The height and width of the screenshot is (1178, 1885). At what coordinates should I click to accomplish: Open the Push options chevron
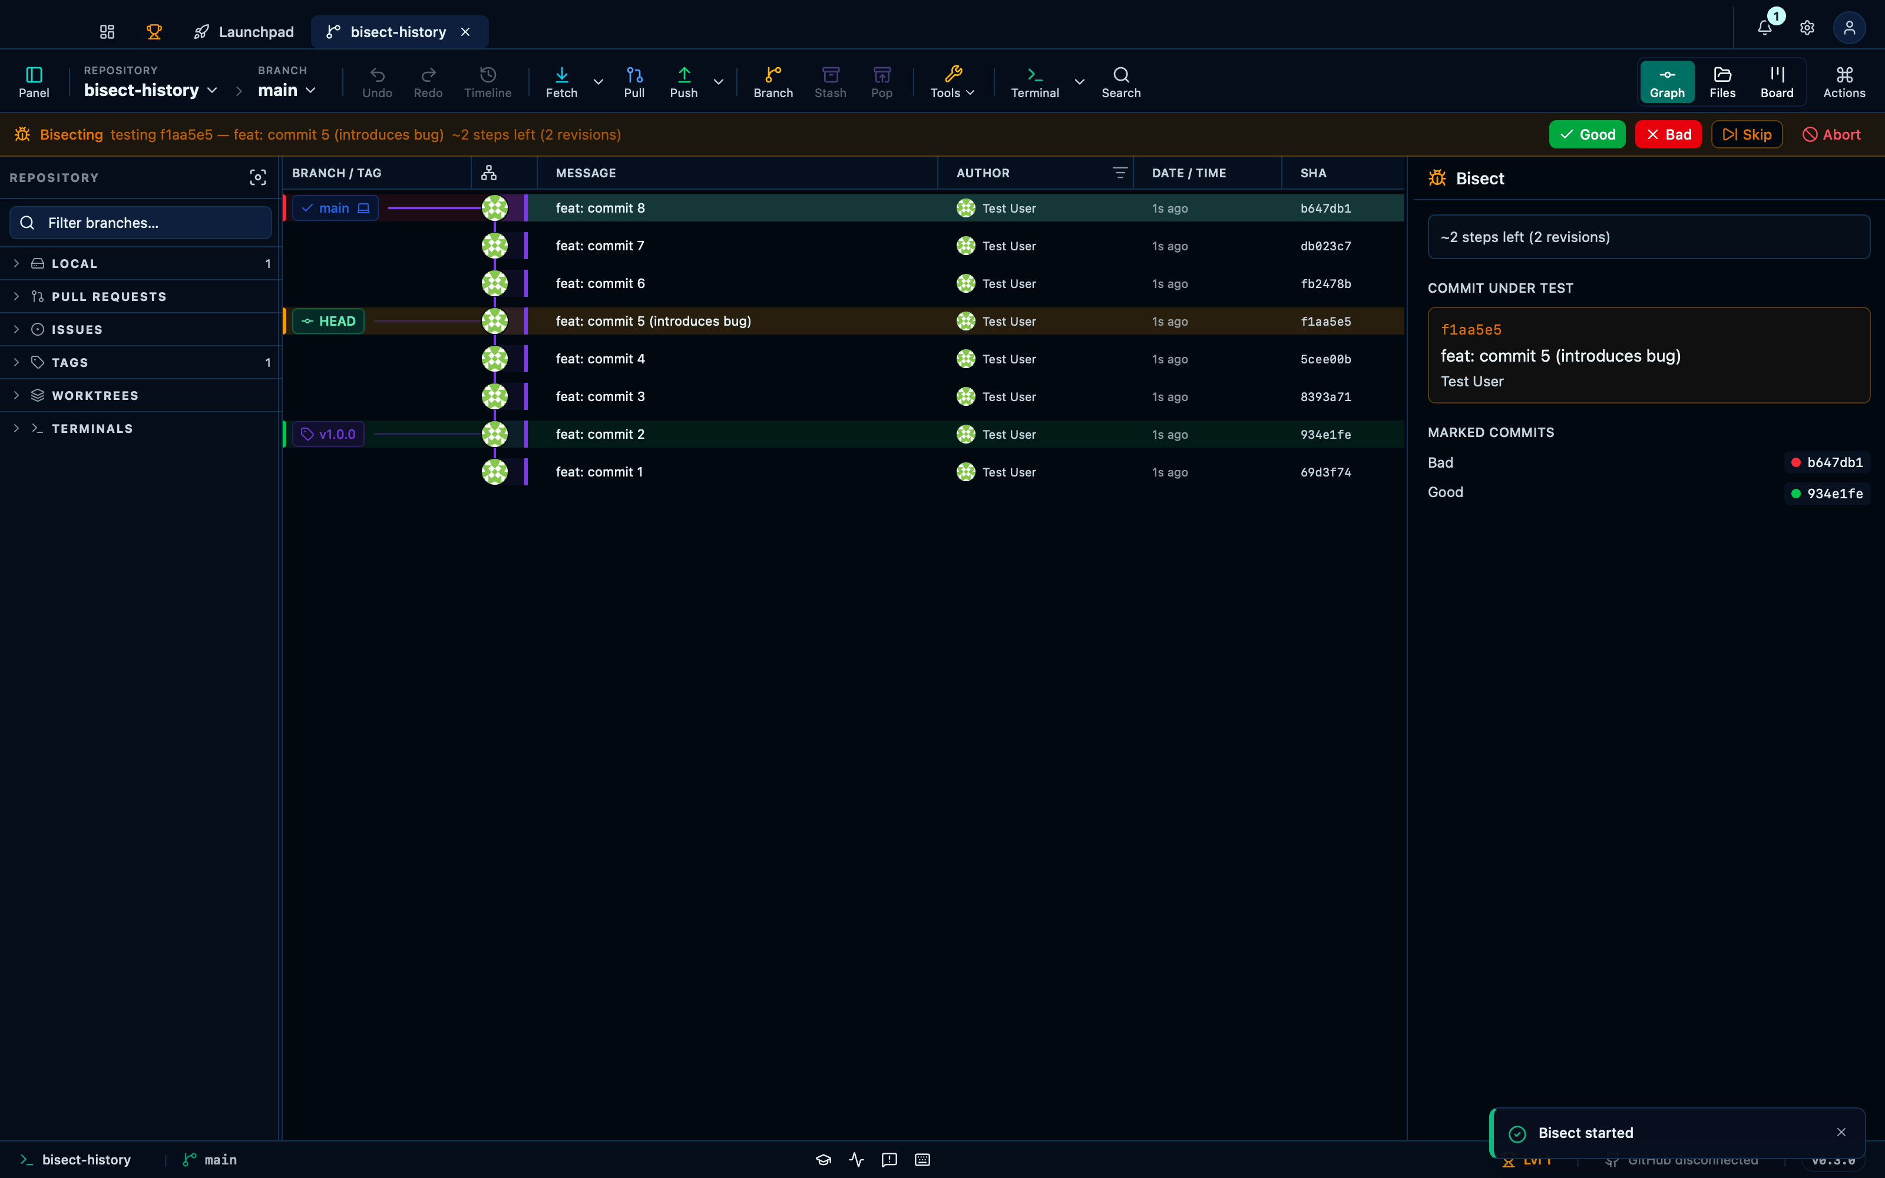[x=718, y=82]
